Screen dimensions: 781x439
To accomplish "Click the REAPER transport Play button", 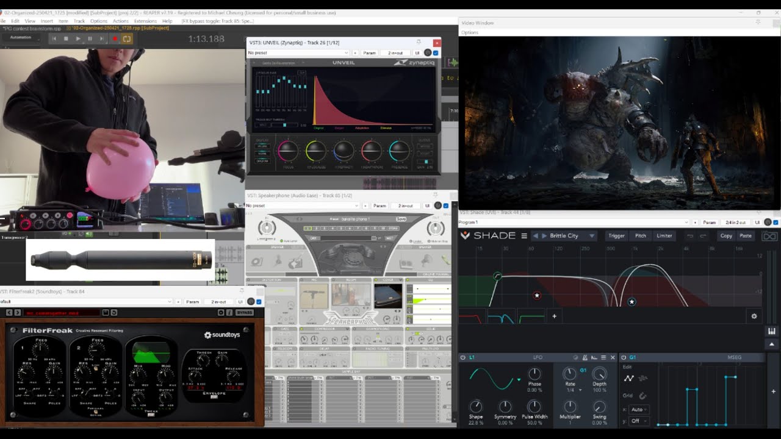I will [78, 38].
